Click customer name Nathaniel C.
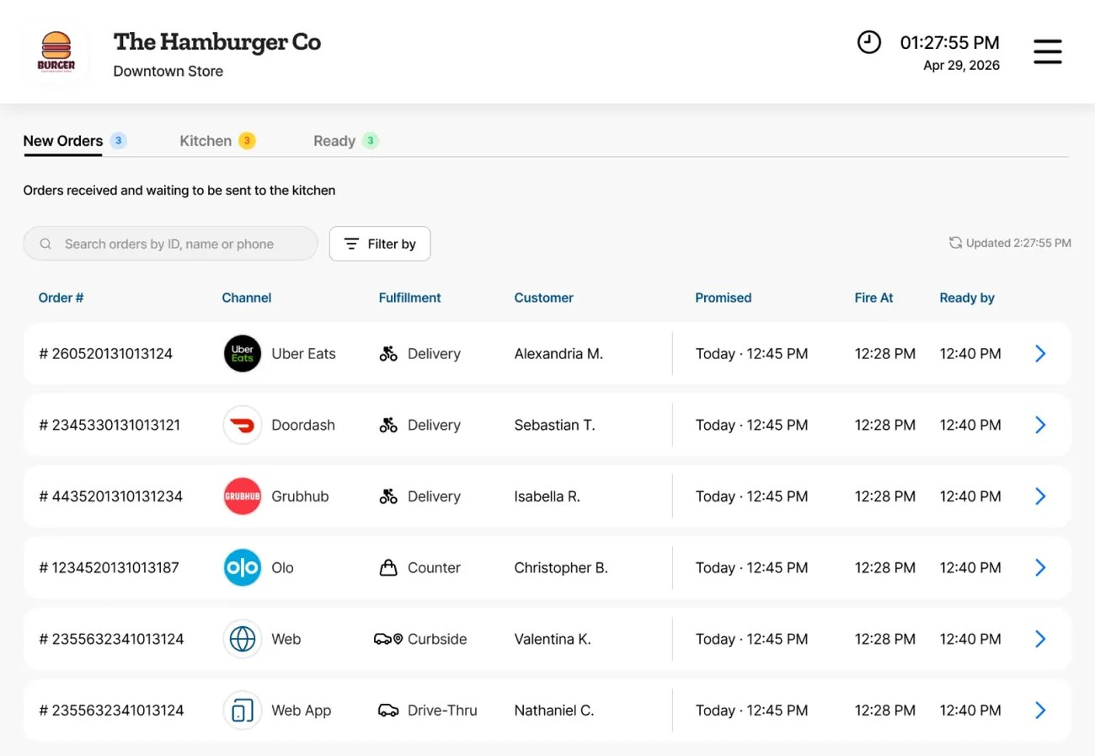The image size is (1095, 756). 554,710
